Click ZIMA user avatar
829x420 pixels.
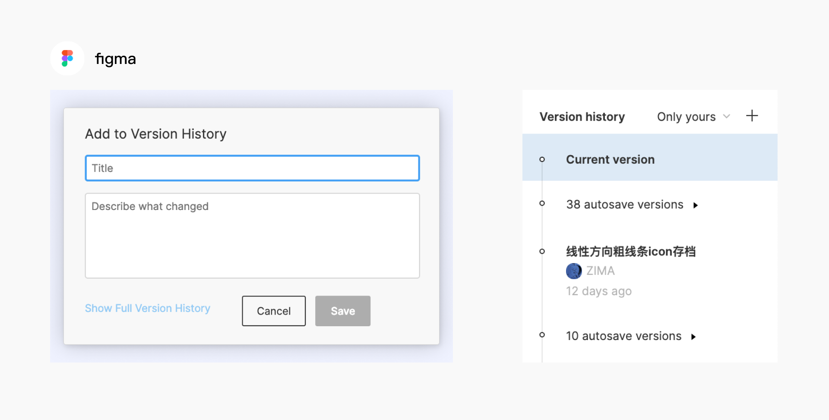click(x=574, y=271)
